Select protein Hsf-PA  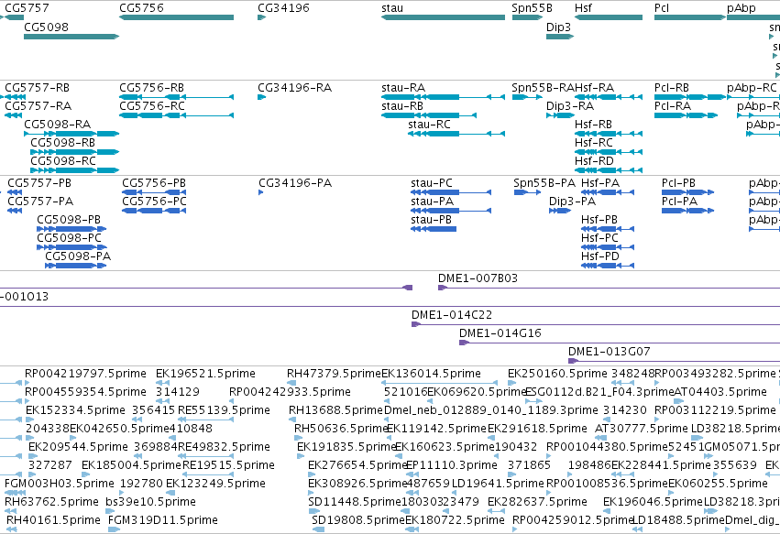click(x=608, y=192)
